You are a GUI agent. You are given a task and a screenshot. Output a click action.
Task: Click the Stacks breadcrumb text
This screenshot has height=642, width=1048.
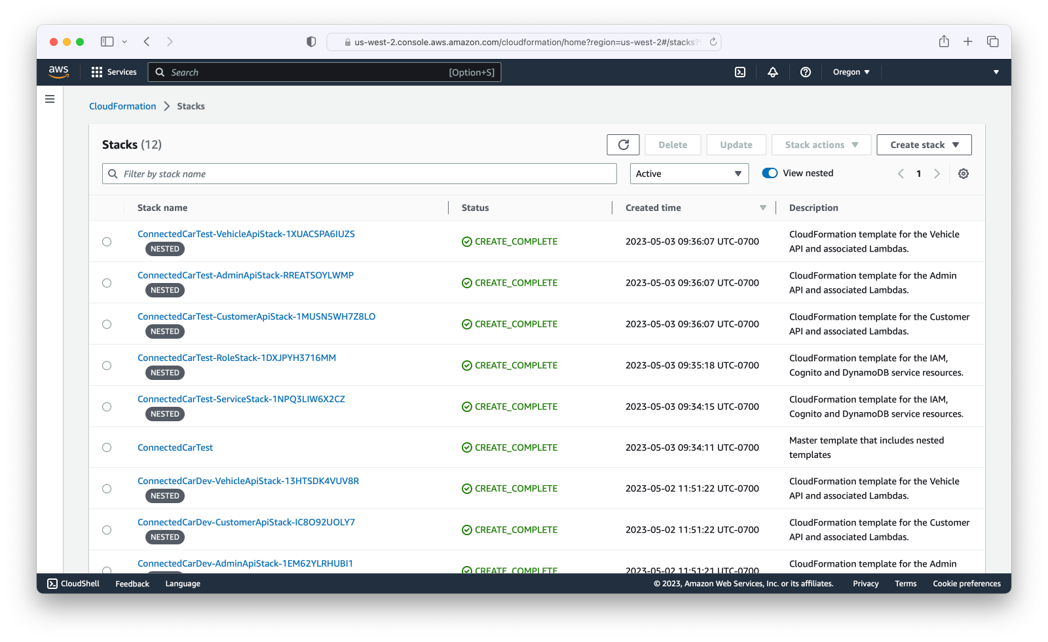(191, 106)
